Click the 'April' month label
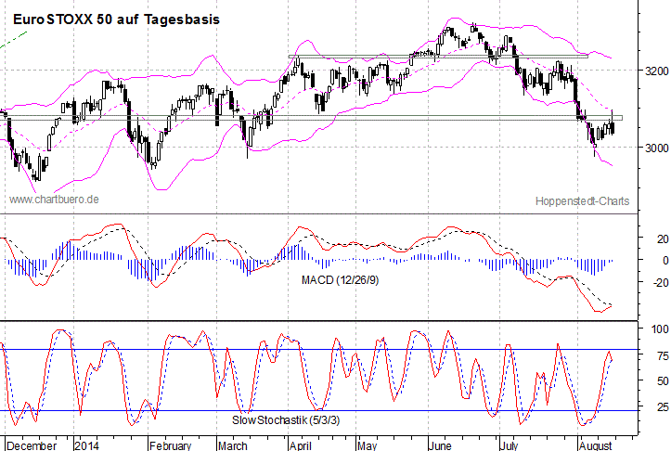 (301, 445)
